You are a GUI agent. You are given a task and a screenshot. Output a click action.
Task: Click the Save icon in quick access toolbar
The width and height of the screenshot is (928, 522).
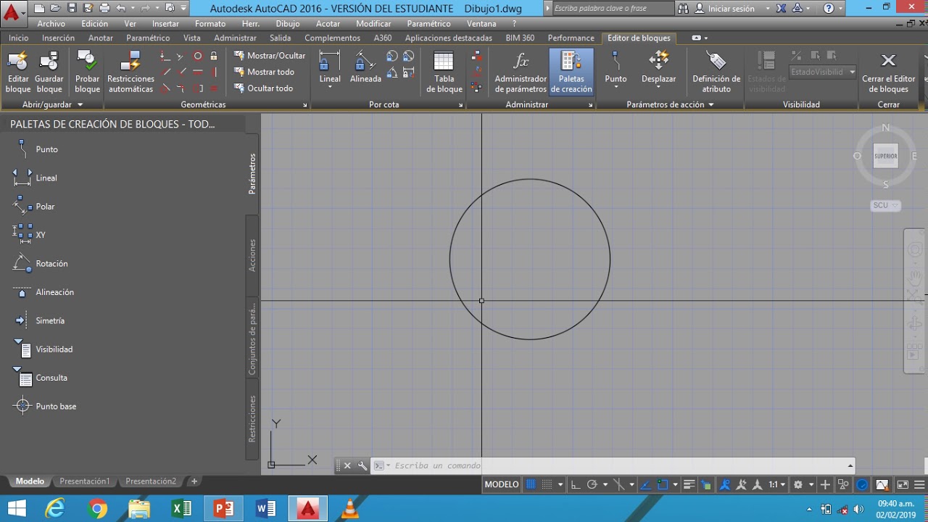(72, 8)
